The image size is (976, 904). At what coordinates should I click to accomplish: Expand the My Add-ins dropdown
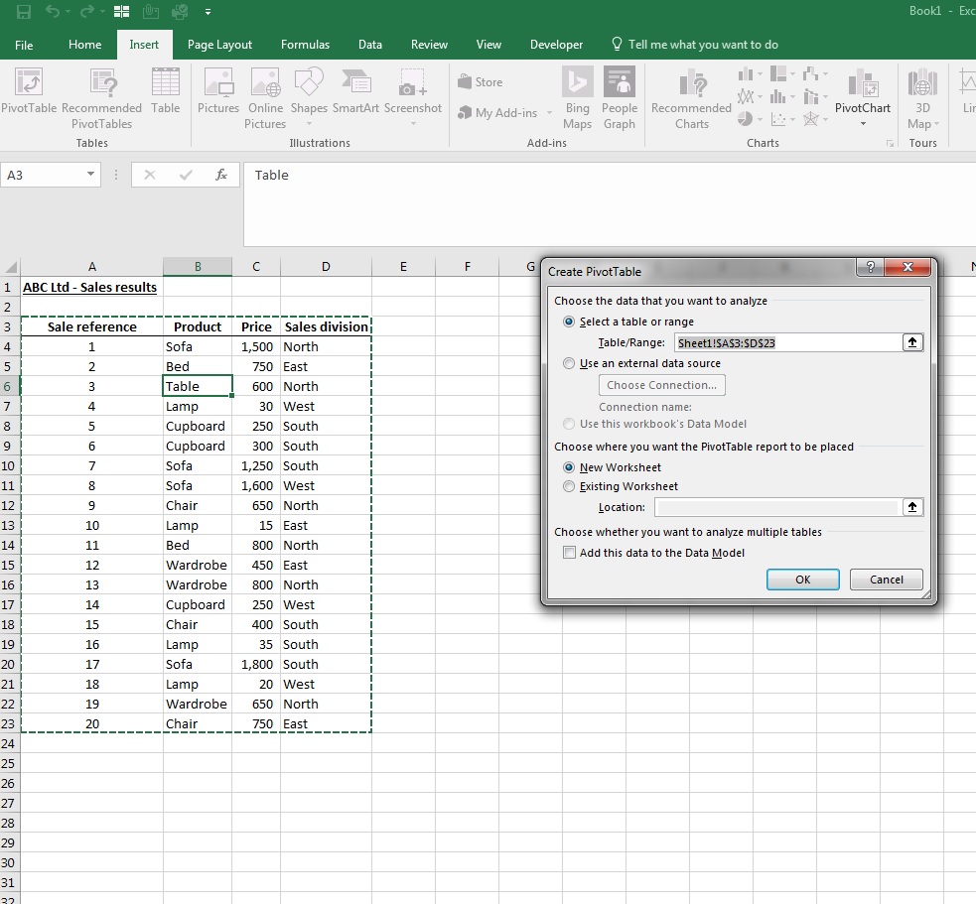tap(550, 113)
